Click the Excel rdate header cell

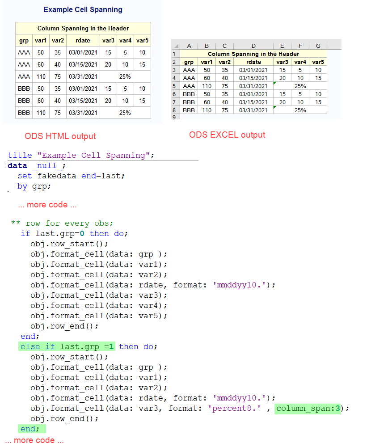pyautogui.click(x=253, y=62)
